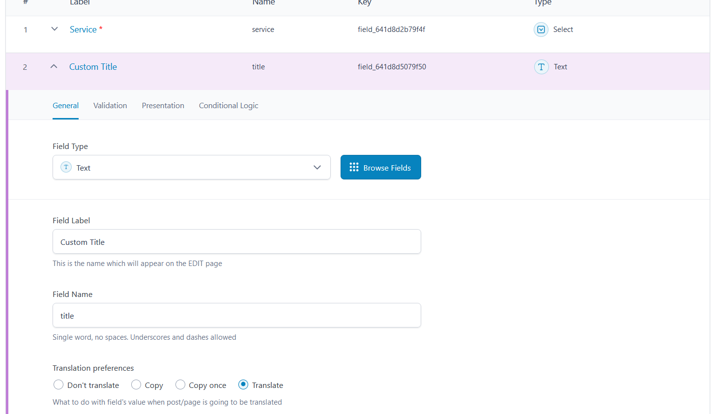Click the 'Select' type text in Service row
The height and width of the screenshot is (414, 718).
563,30
